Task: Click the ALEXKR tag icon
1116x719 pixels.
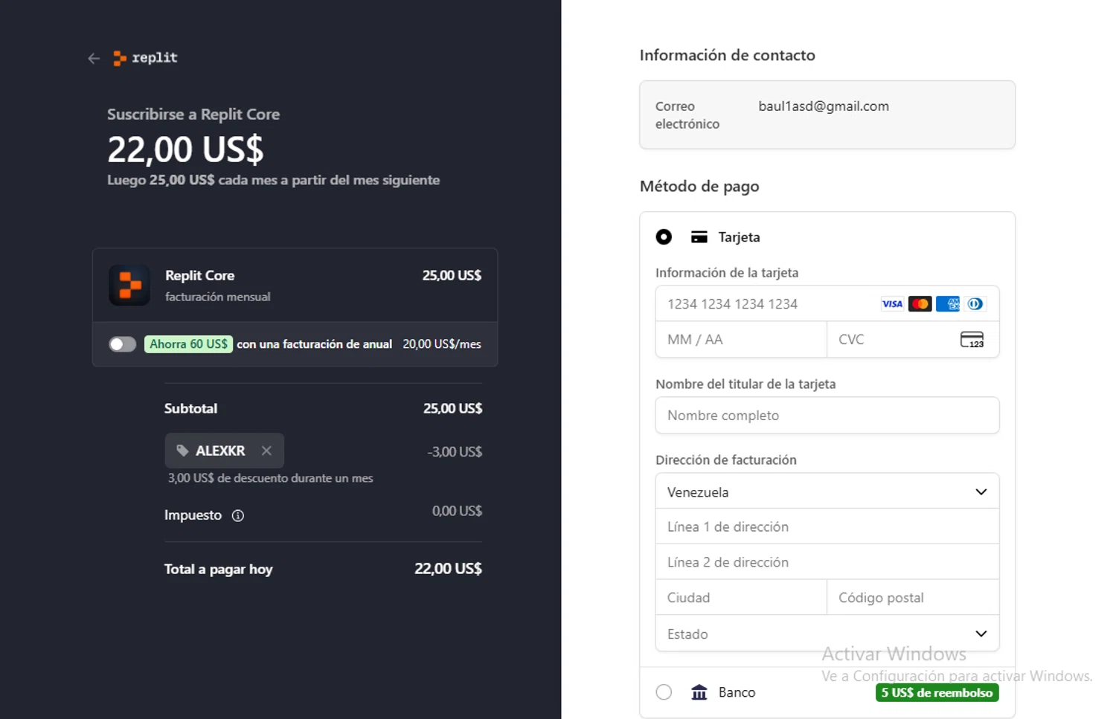Action: tap(182, 451)
